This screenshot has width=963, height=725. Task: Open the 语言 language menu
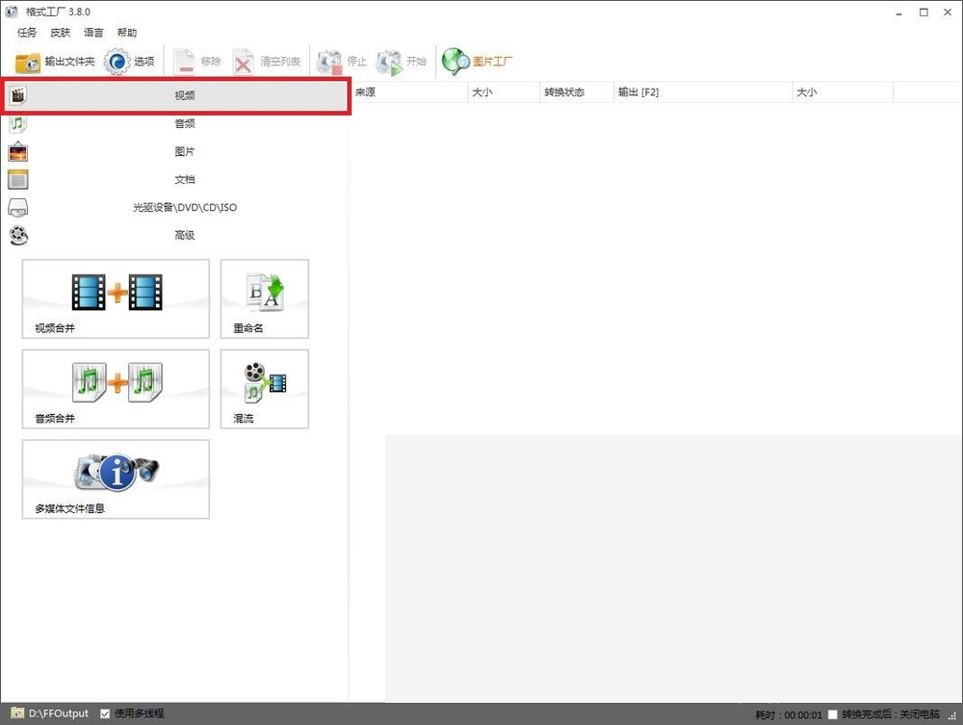93,33
